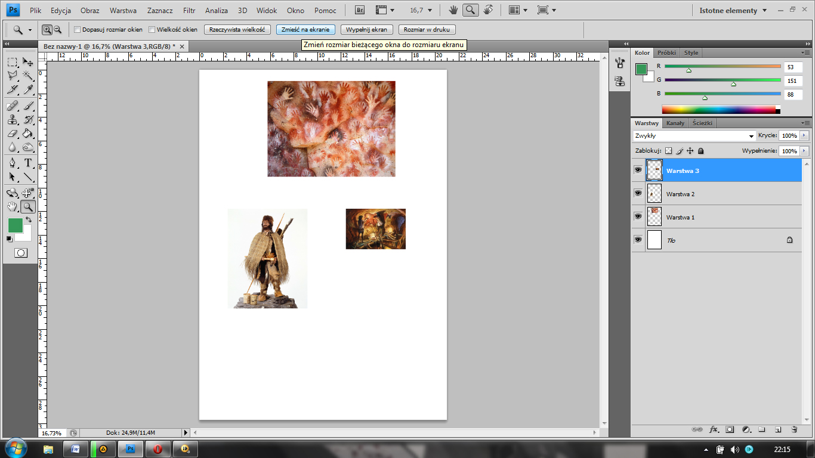Click the Zmieść na ekranie button
Screen dimensions: 815x458
tap(304, 29)
